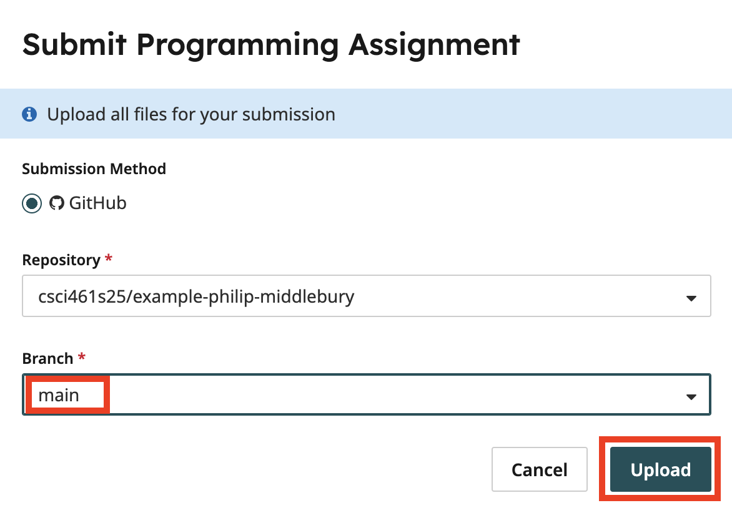Click the Branch field label
732x513 pixels.
(x=47, y=359)
